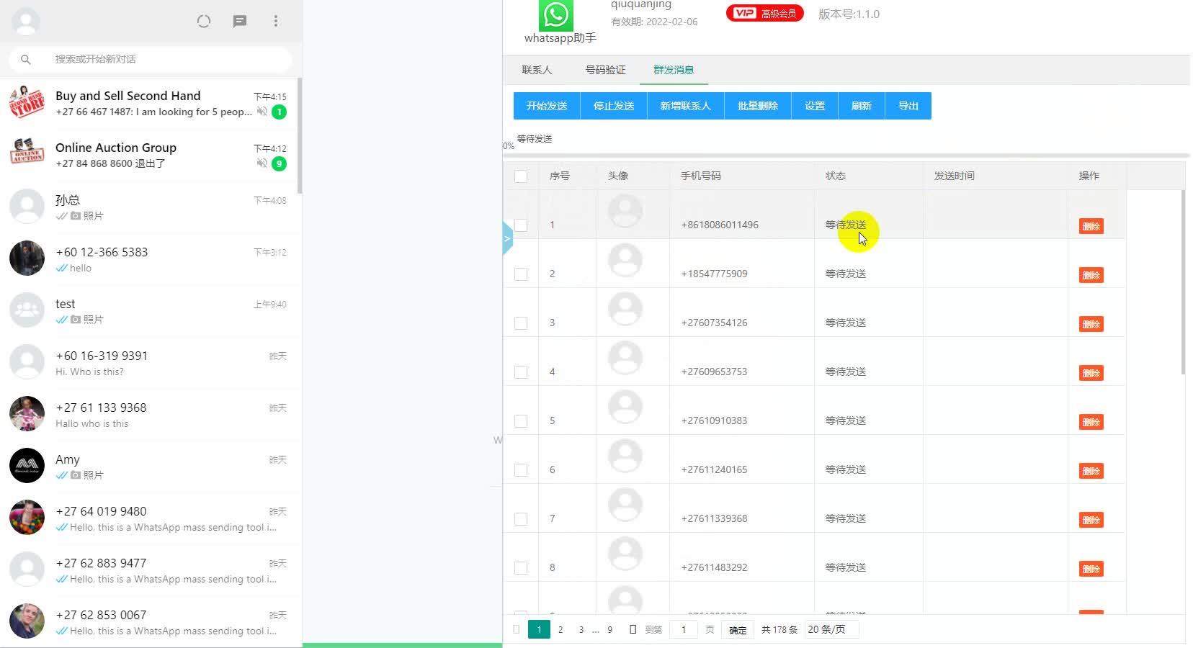
Task: Delete row 4 using the 删除 button
Action: click(1091, 373)
